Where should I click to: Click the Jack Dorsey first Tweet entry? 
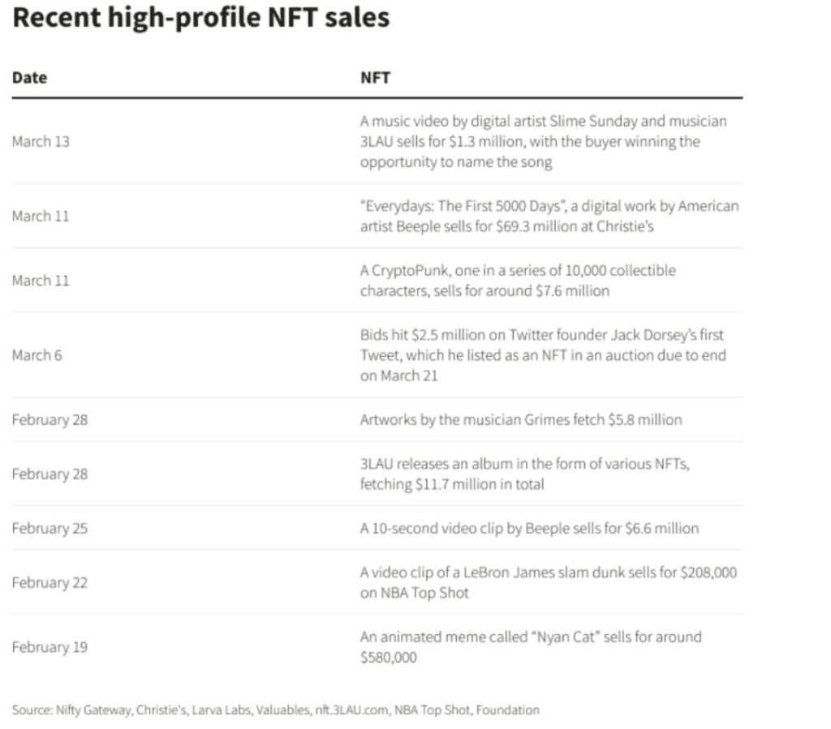coord(543,354)
